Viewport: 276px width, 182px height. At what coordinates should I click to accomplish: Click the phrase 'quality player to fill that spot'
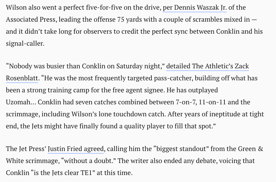[x=168, y=126]
